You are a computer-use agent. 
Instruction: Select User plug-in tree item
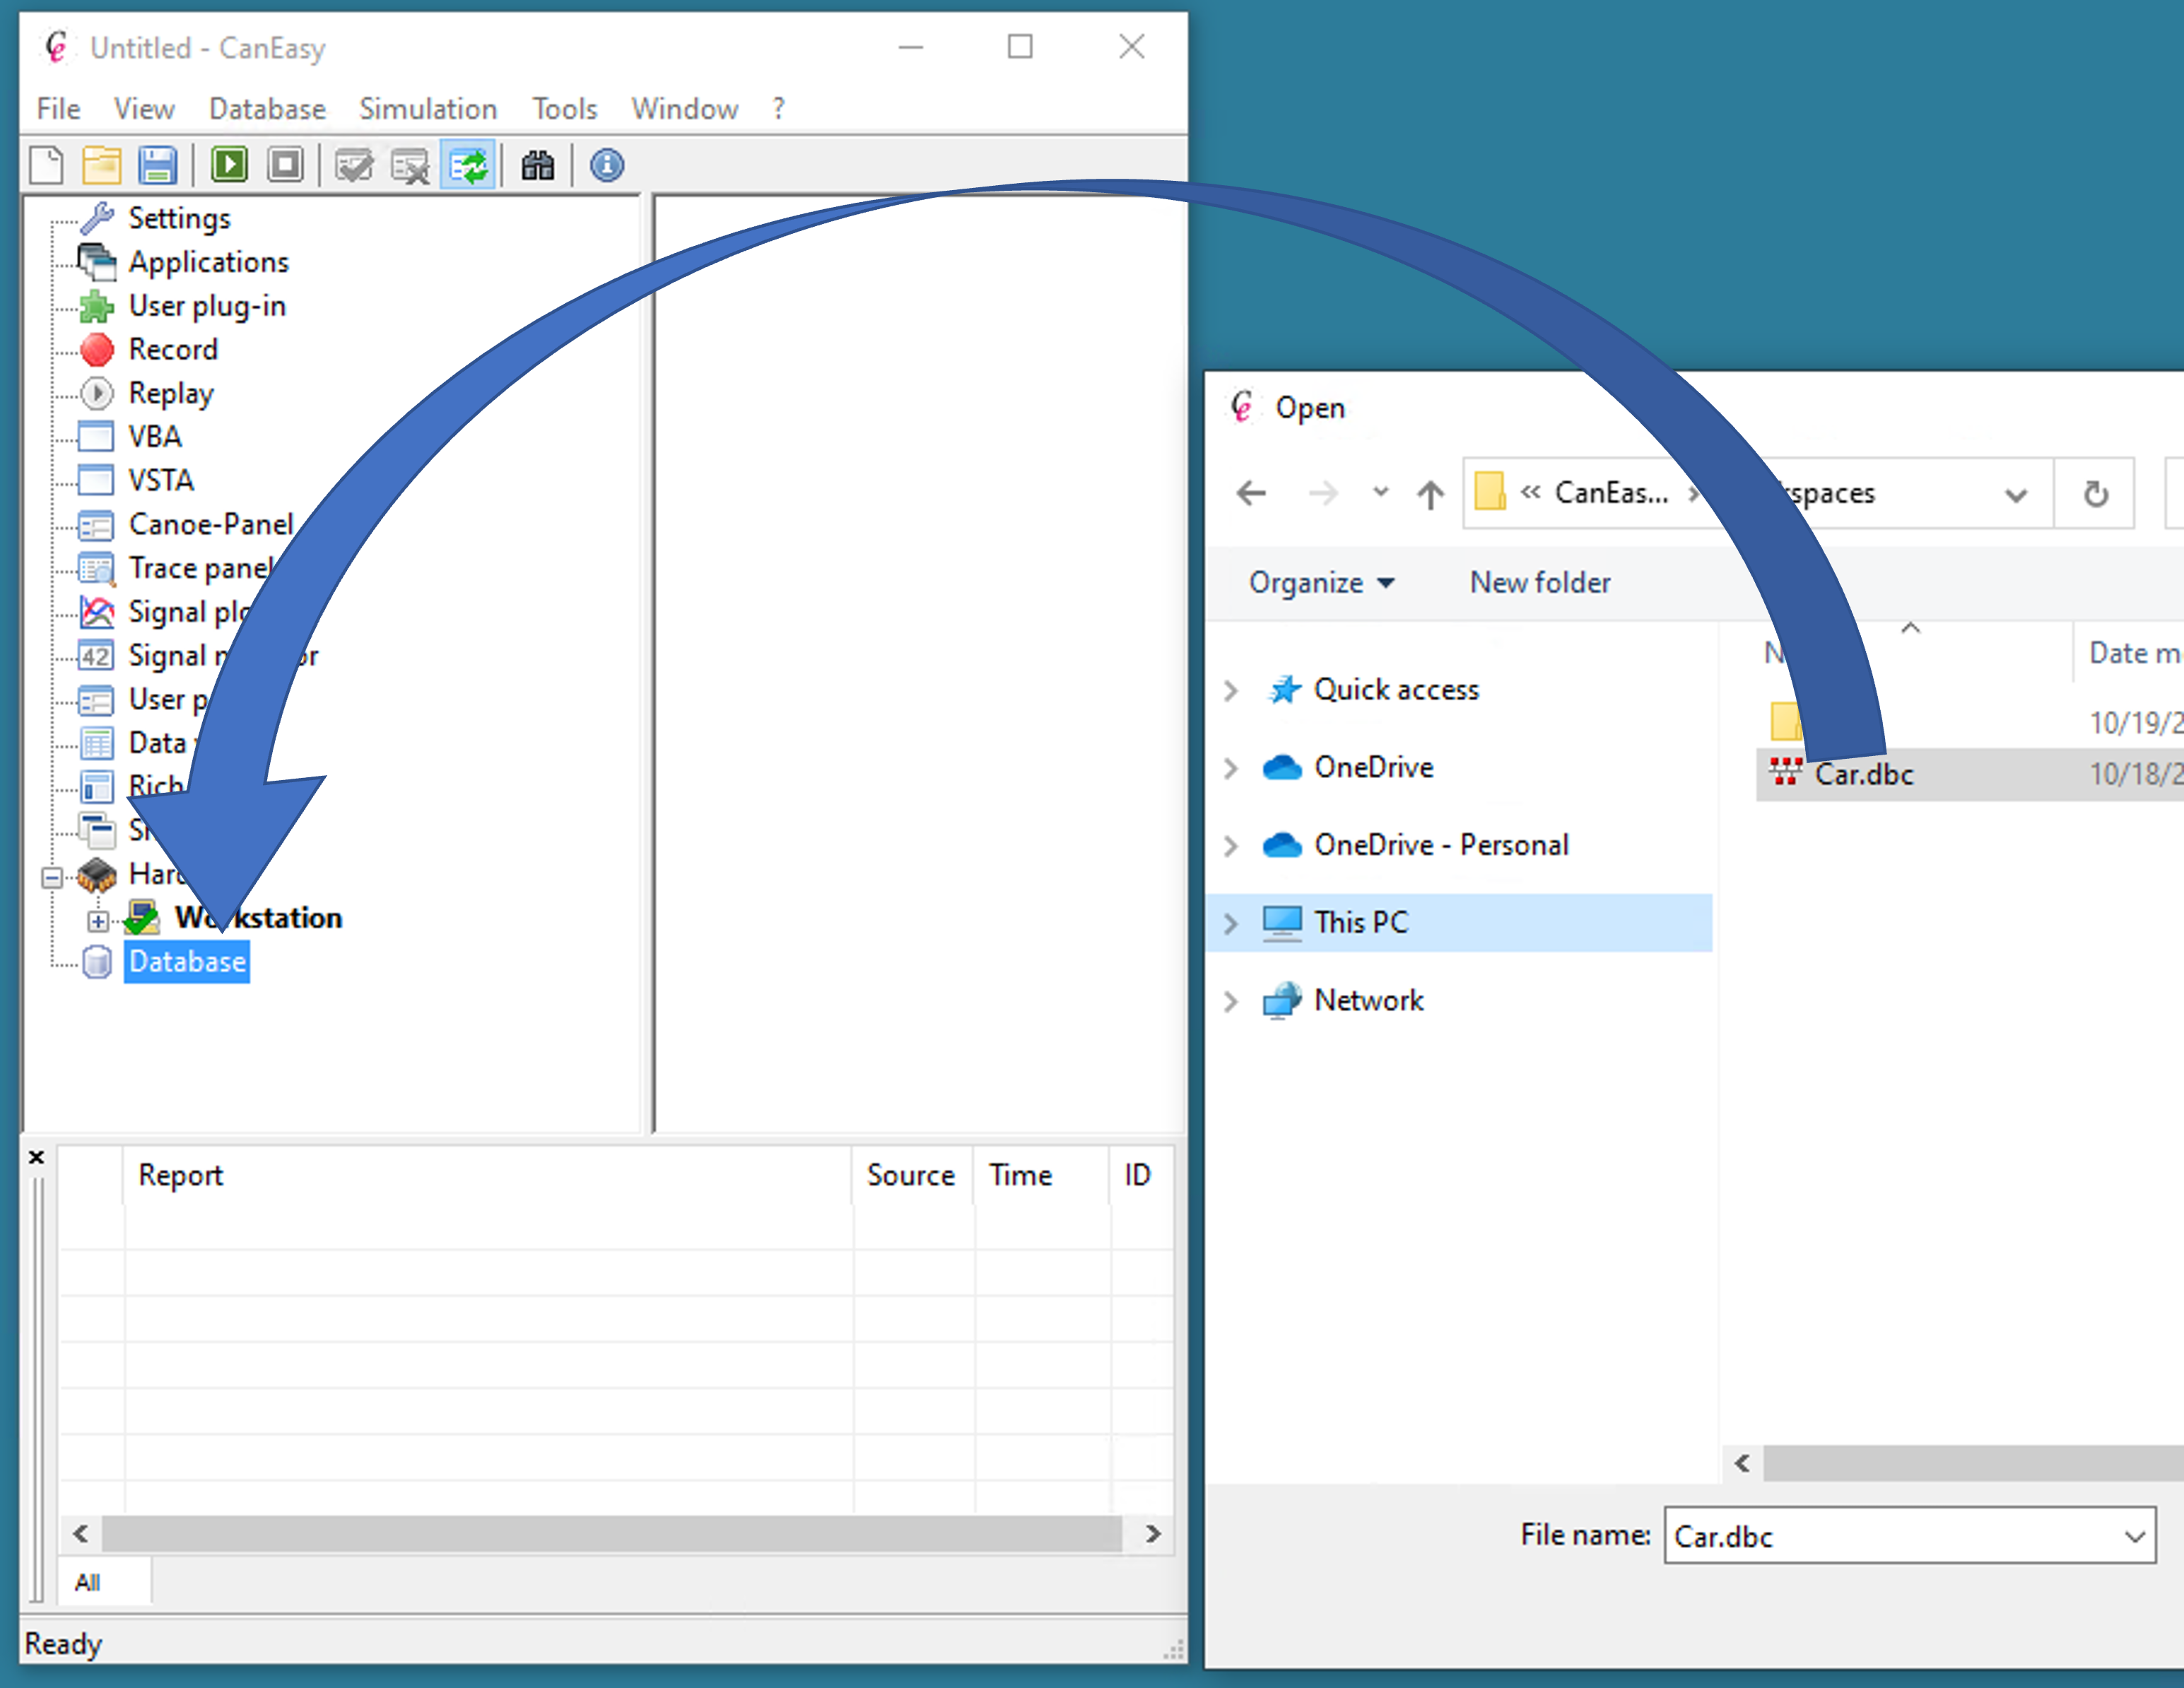[207, 306]
